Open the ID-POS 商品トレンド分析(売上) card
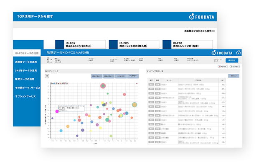 pos(80,44)
